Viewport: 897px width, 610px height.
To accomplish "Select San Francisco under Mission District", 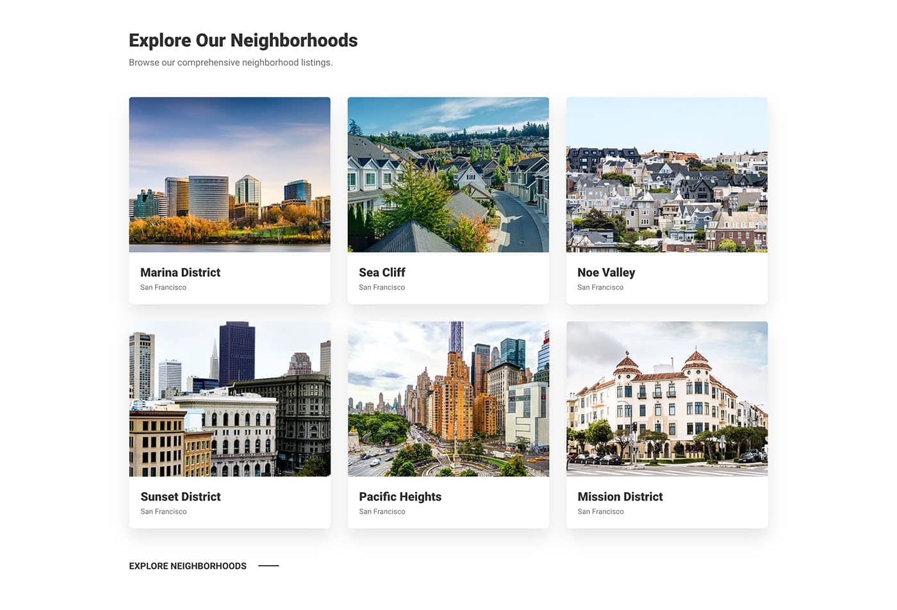I will point(600,511).
